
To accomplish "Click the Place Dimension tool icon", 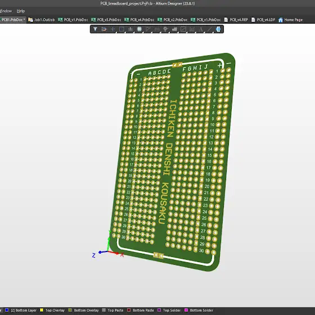I will pyautogui.click(x=192, y=29).
